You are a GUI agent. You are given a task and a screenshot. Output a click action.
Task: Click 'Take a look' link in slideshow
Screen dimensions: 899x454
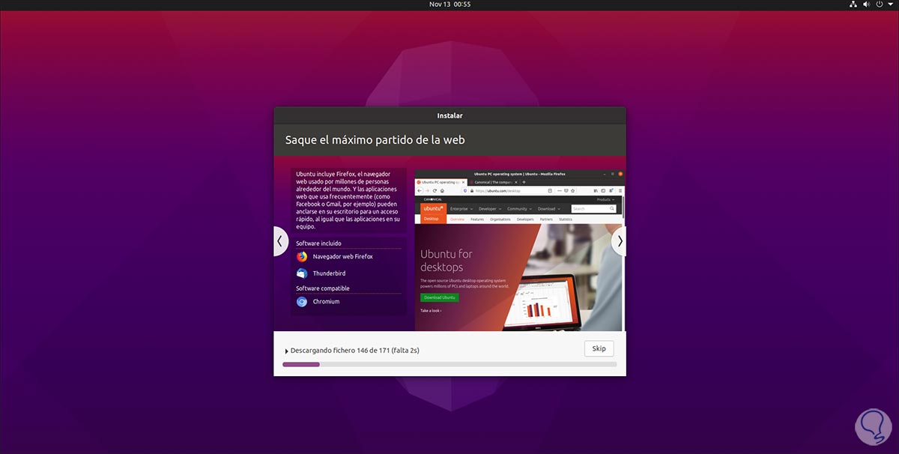click(431, 310)
